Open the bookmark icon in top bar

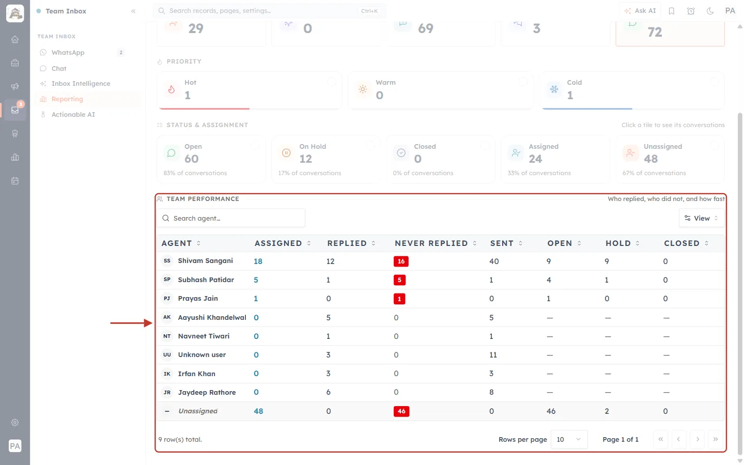coord(672,11)
